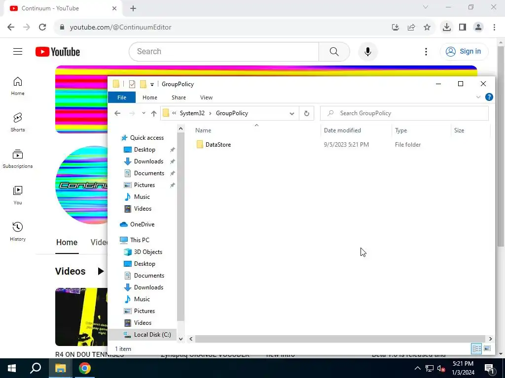505x378 pixels.
Task: Open Shorts in YouTube sidebar
Action: pyautogui.click(x=18, y=123)
